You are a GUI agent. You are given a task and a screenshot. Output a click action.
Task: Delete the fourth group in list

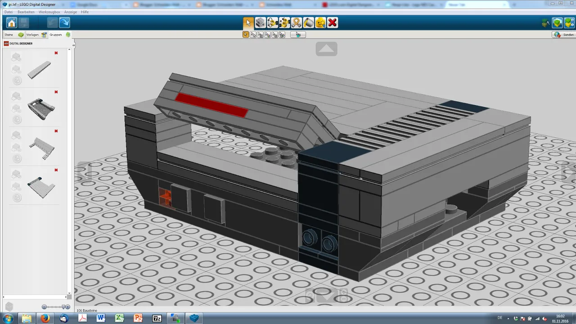click(56, 170)
